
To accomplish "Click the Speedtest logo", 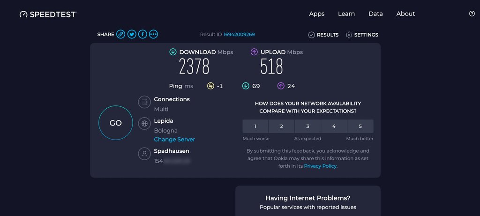I will coord(48,14).
